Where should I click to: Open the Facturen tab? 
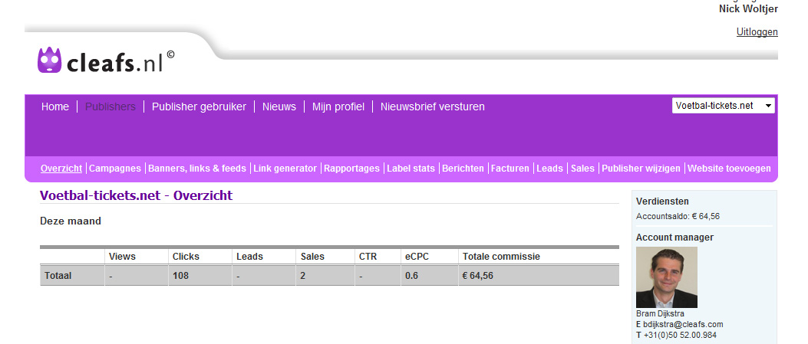click(x=510, y=168)
